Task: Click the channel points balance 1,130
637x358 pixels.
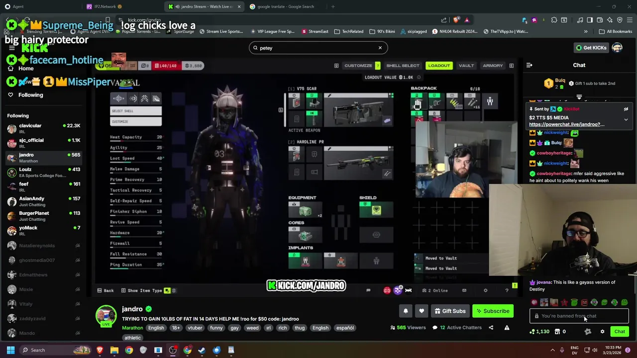Action: (539, 332)
